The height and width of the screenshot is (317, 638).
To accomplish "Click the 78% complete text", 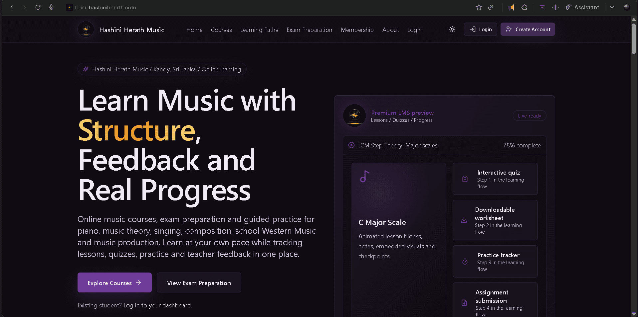I will click(522, 145).
